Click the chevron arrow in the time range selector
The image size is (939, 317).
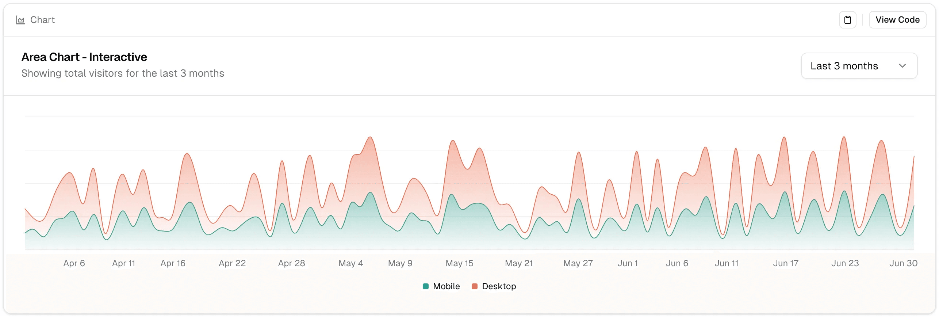click(x=902, y=66)
